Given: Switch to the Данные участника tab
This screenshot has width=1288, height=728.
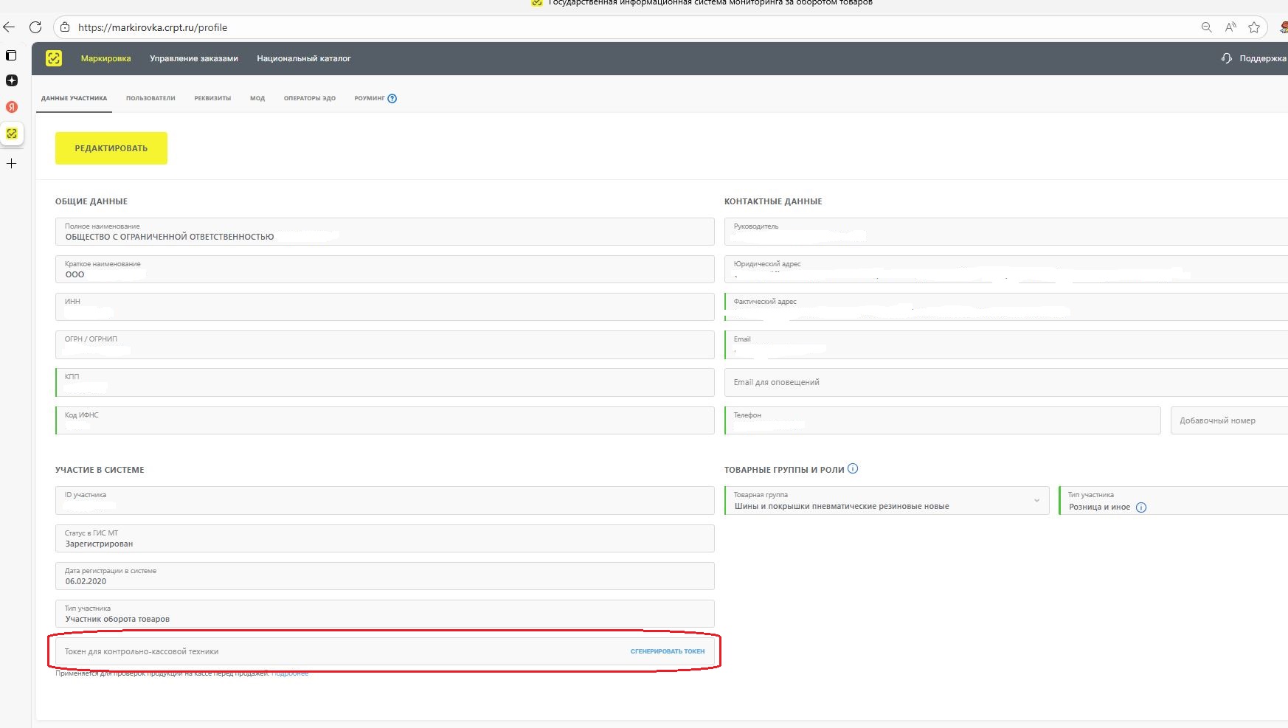Looking at the screenshot, I should pos(74,98).
